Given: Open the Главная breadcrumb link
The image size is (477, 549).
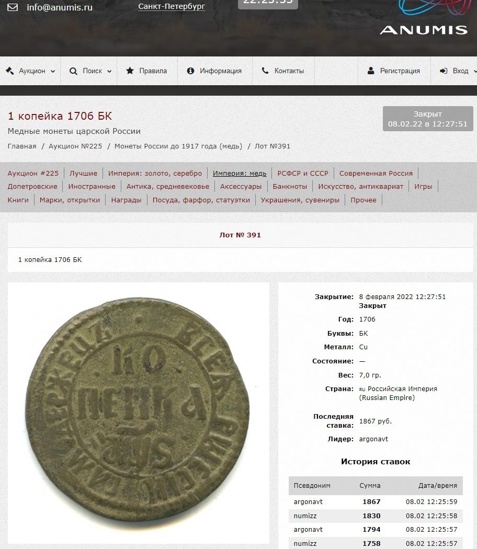Looking at the screenshot, I should pos(22,146).
